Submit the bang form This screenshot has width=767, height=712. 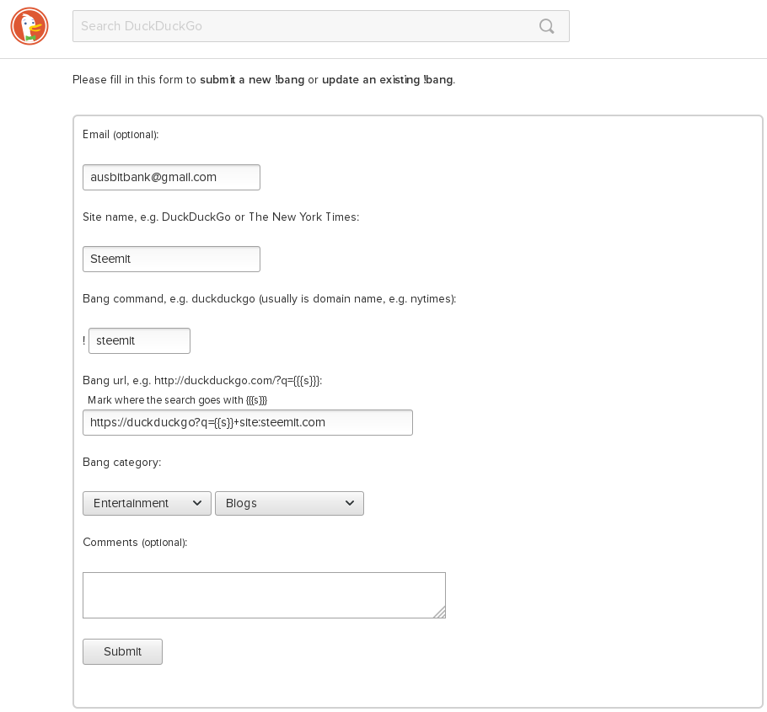[x=122, y=651]
